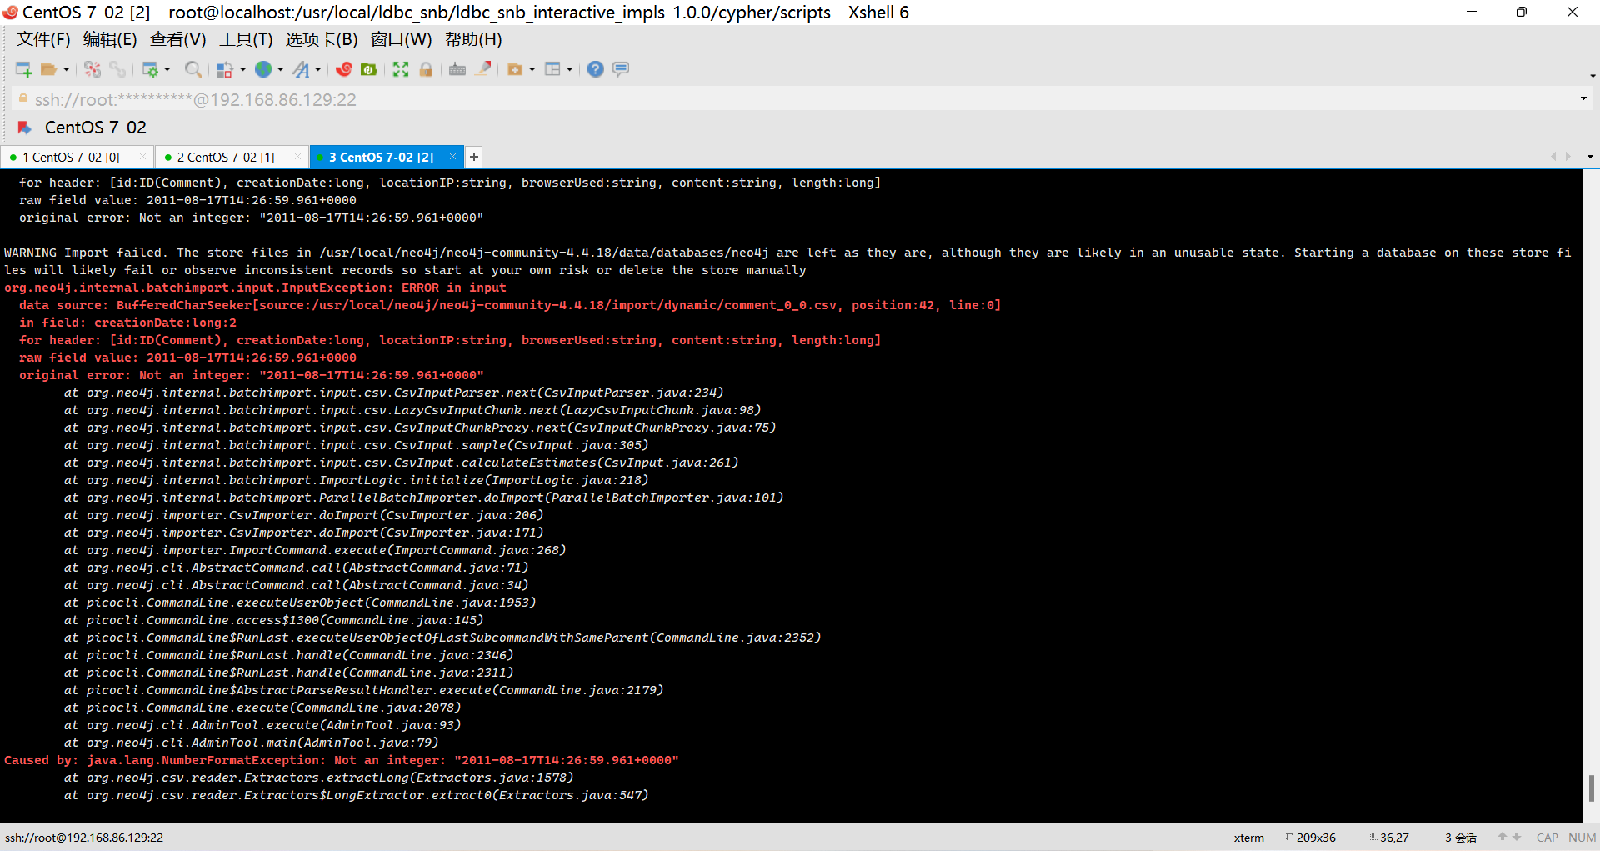
Task: Open the tab list dropdown arrow
Action: pyautogui.click(x=1590, y=157)
